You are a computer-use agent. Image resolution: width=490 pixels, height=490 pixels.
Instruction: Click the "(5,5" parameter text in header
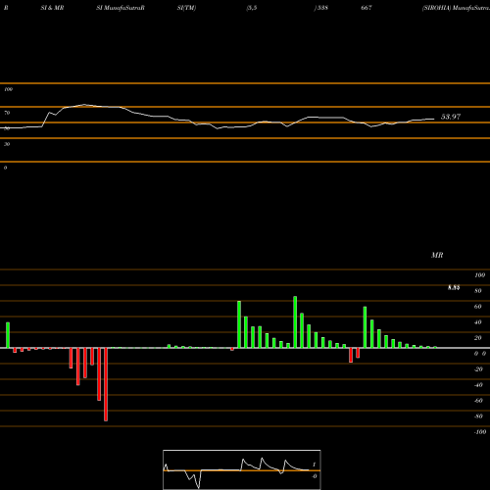(x=252, y=8)
